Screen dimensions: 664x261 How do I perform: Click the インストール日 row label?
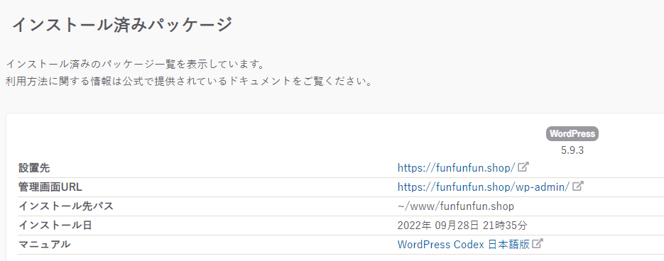(55, 226)
